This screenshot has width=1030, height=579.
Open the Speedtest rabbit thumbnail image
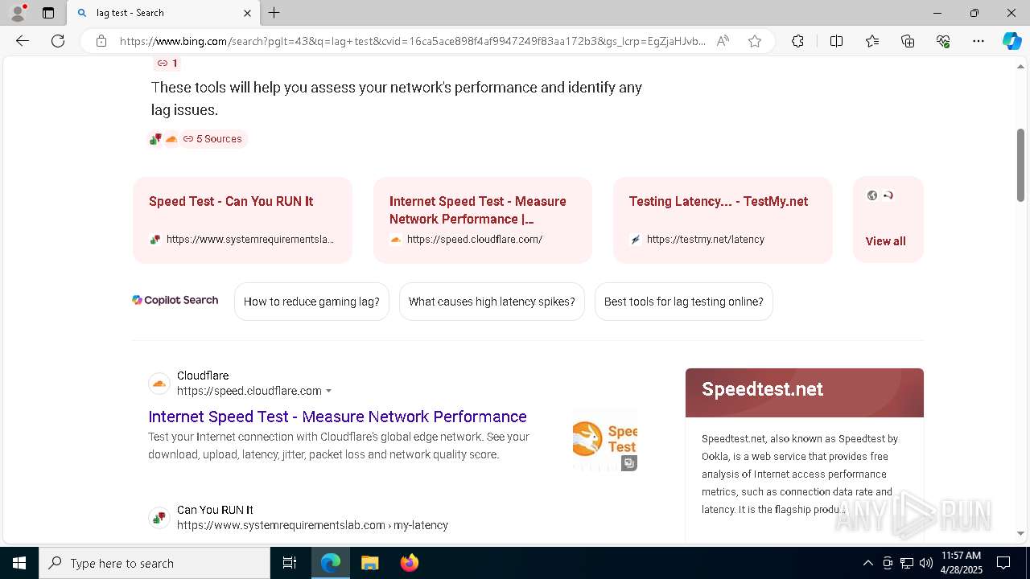(605, 440)
